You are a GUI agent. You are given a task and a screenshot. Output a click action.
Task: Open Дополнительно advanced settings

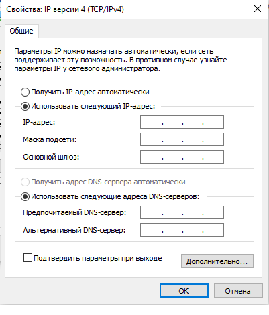(217, 261)
